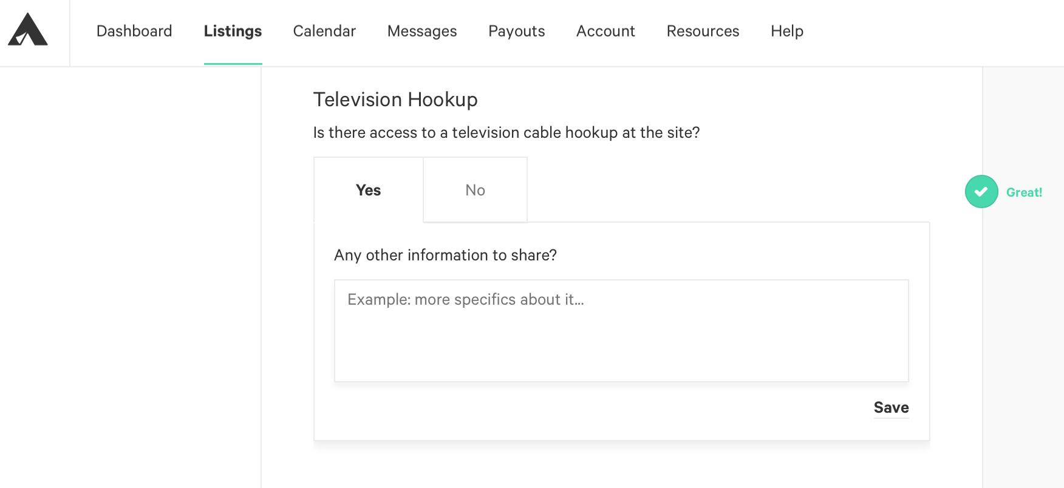Open the Help menu item
This screenshot has width=1064, height=488.
click(x=787, y=31)
